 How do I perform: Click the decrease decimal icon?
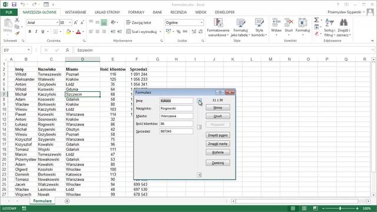click(200, 31)
